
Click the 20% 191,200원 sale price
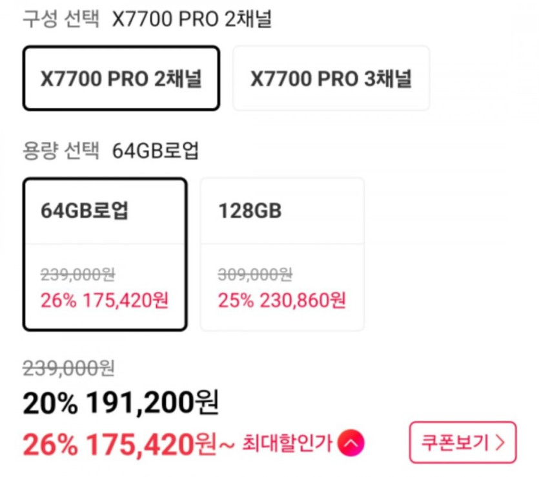(x=121, y=404)
